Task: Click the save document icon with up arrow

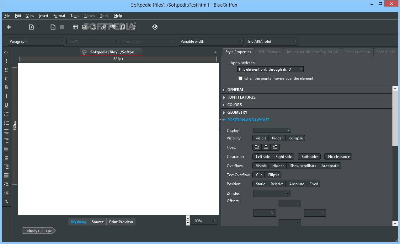Action: (x=53, y=27)
